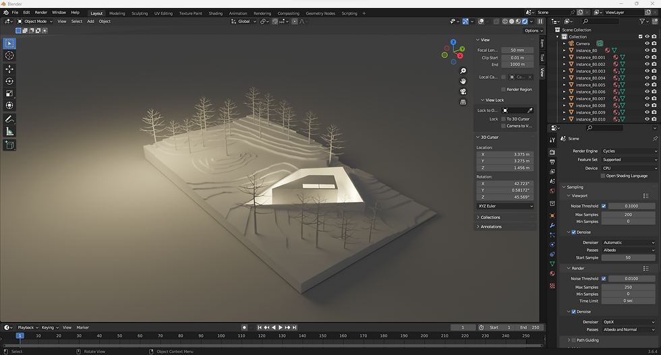The width and height of the screenshot is (661, 355).
Task: Open the Render menu
Action: pyautogui.click(x=41, y=12)
